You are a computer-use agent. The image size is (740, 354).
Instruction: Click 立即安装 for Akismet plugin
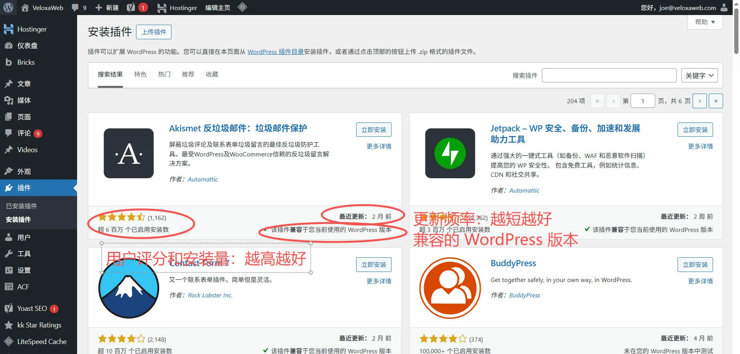pyautogui.click(x=373, y=130)
